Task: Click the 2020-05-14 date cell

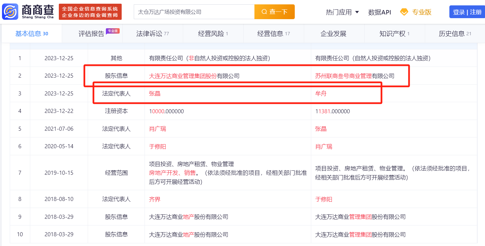Action: [59, 147]
